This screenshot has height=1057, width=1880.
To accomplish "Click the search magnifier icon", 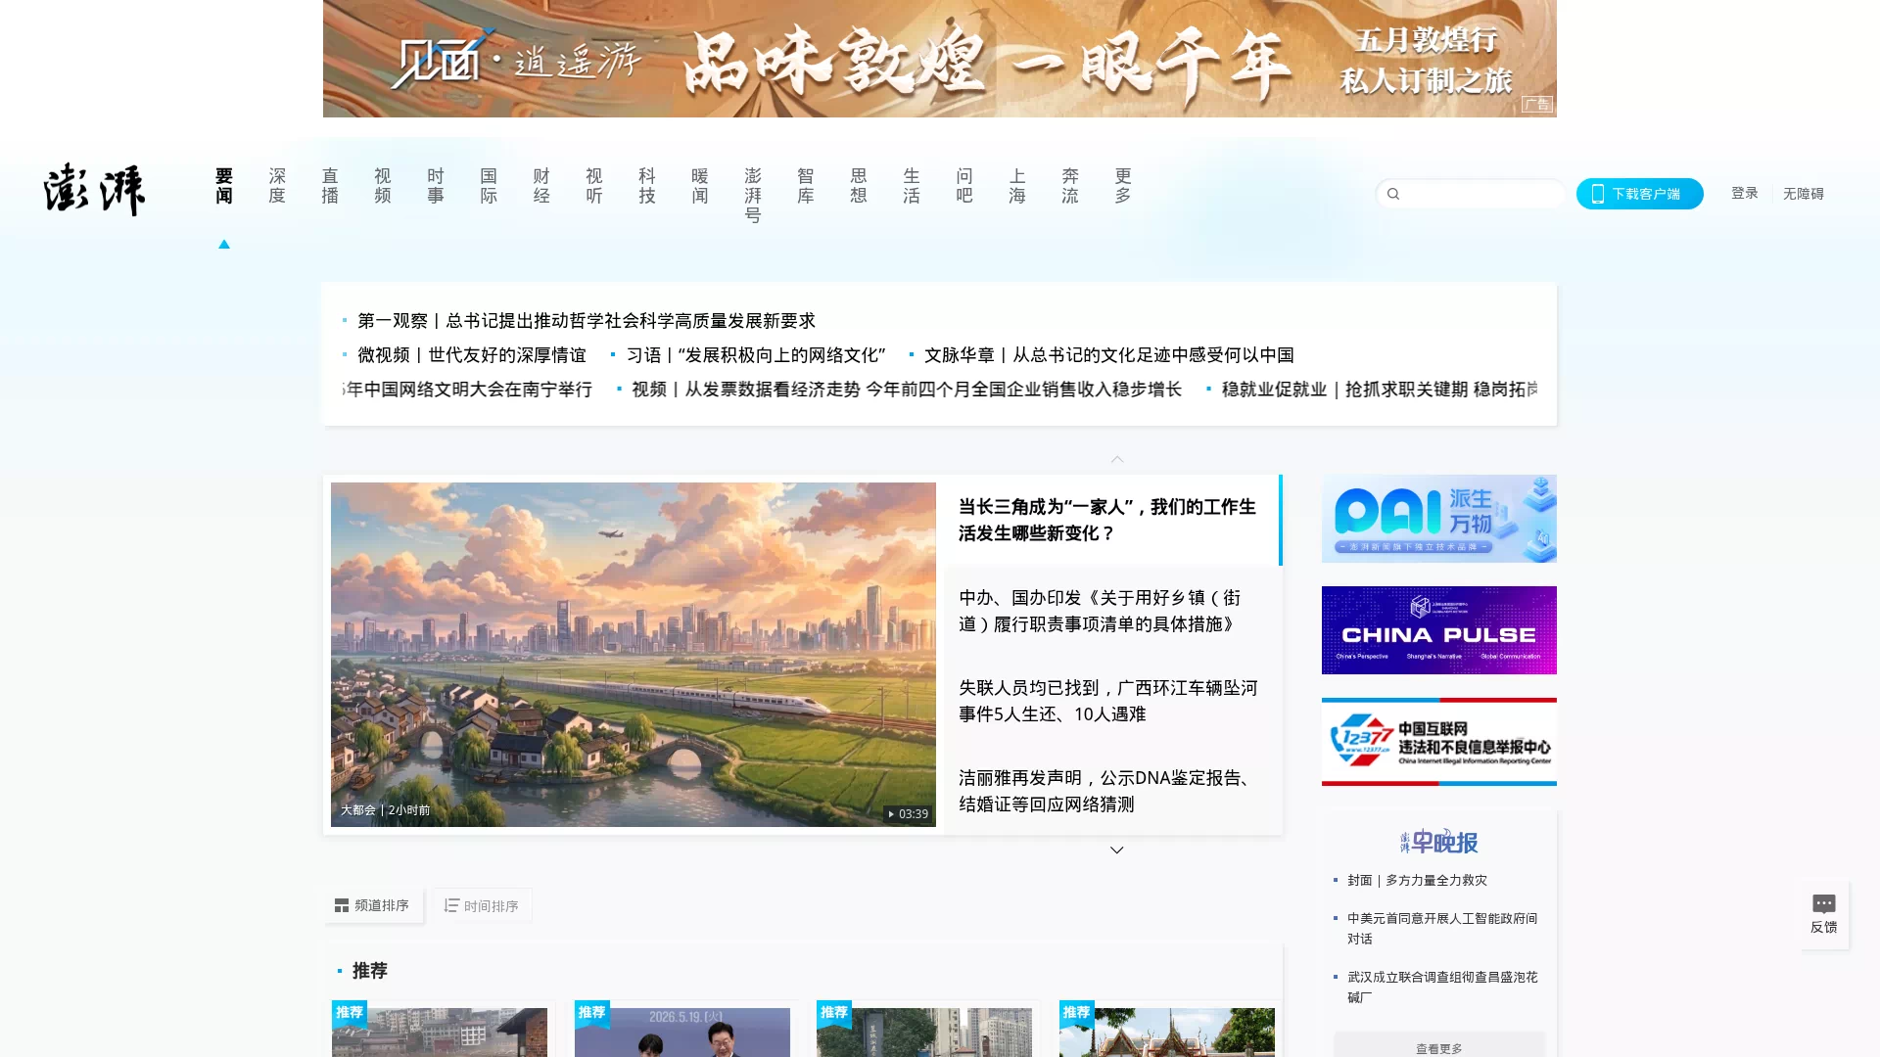I will click(x=1393, y=194).
